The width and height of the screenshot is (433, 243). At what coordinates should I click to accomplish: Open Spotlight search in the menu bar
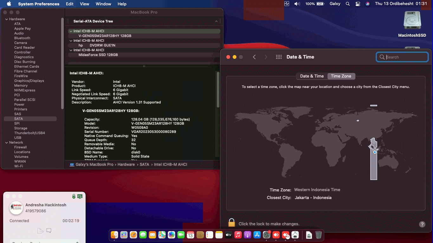348,4
